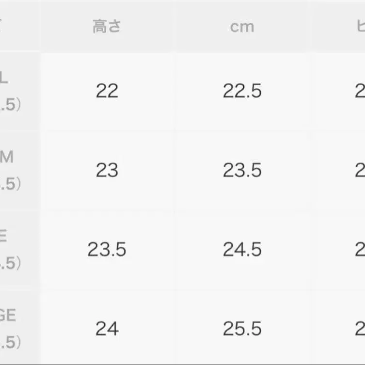Click the partially visible ヒ column header

[x=360, y=27]
